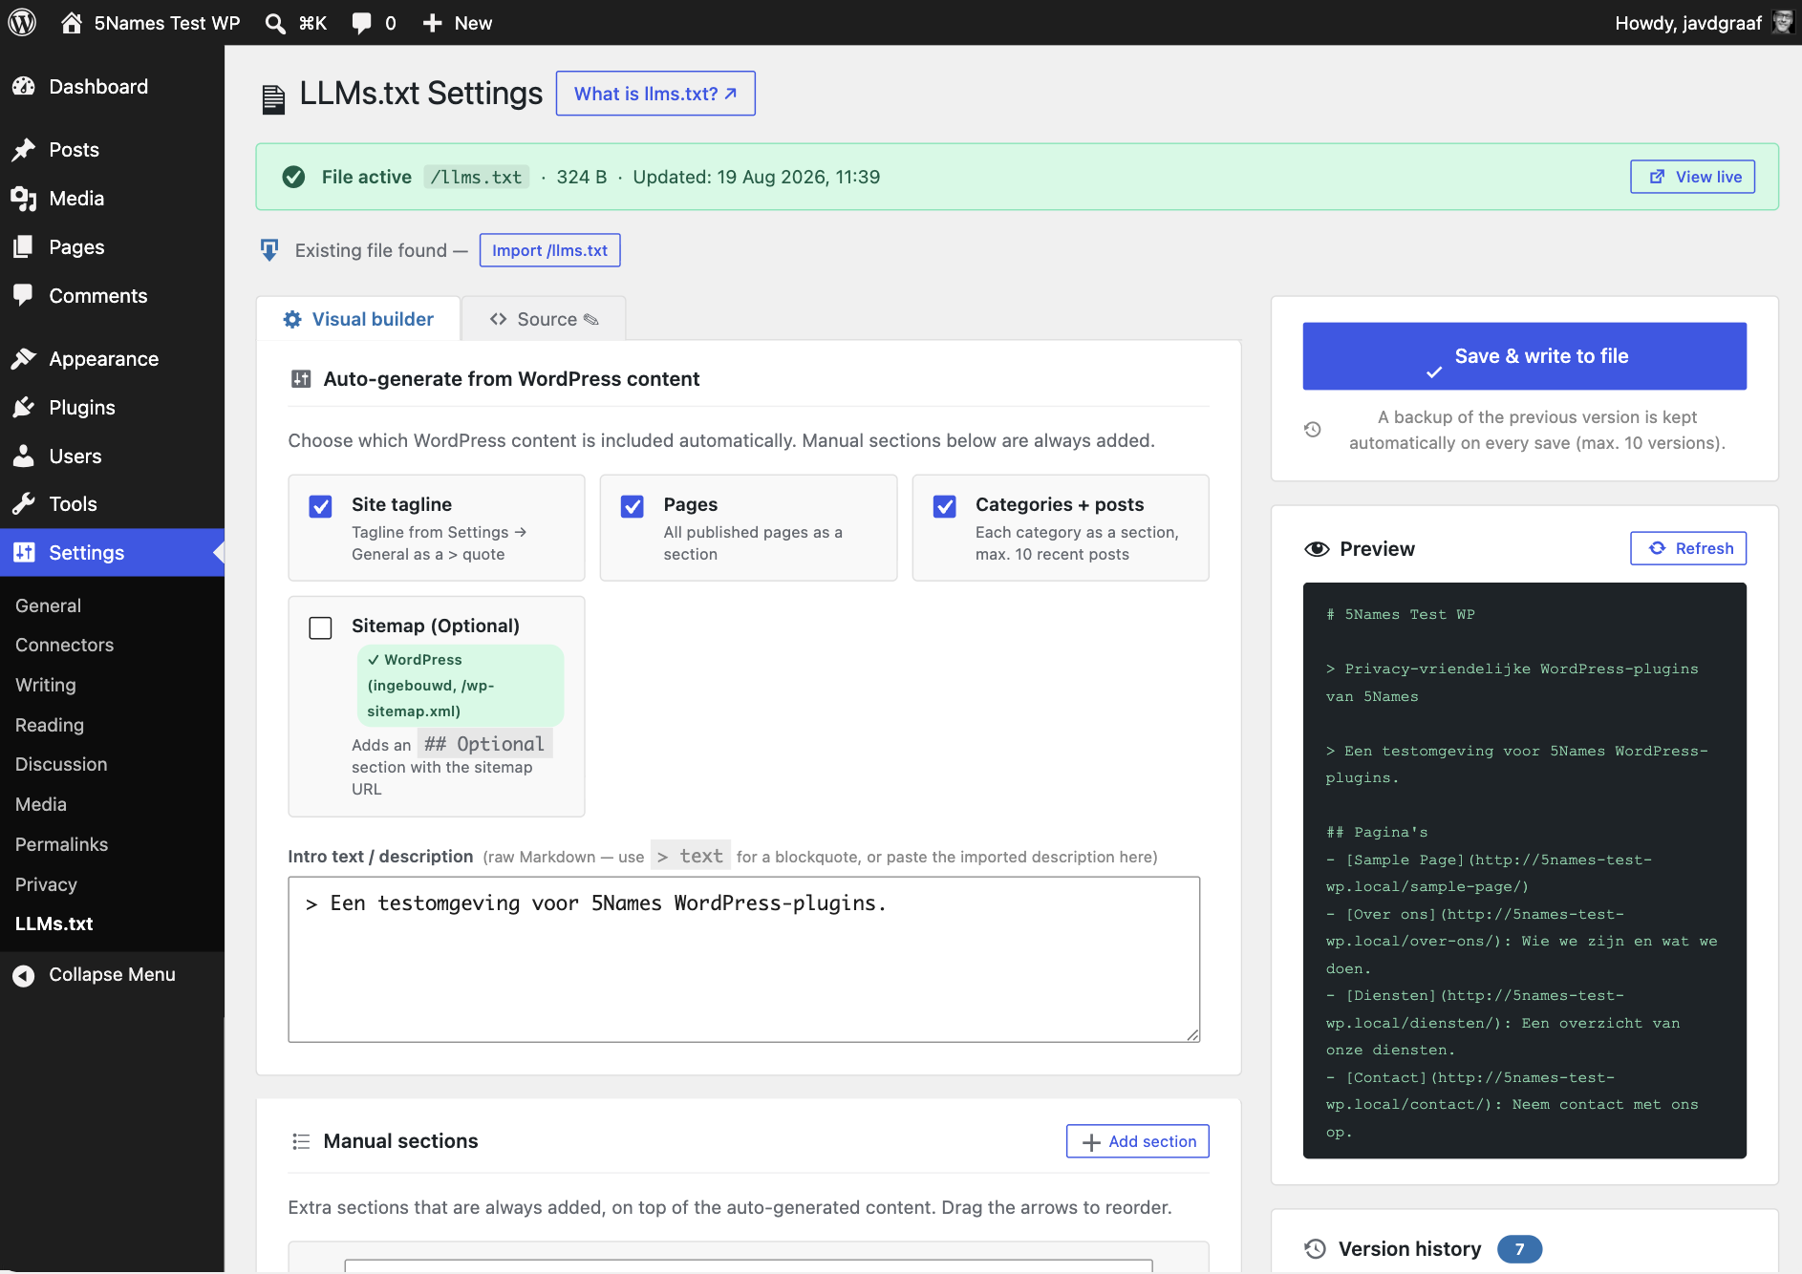Click the Updated: 19 Aug 2026, 11:39 text
This screenshot has width=1802, height=1274.
pyautogui.click(x=757, y=177)
